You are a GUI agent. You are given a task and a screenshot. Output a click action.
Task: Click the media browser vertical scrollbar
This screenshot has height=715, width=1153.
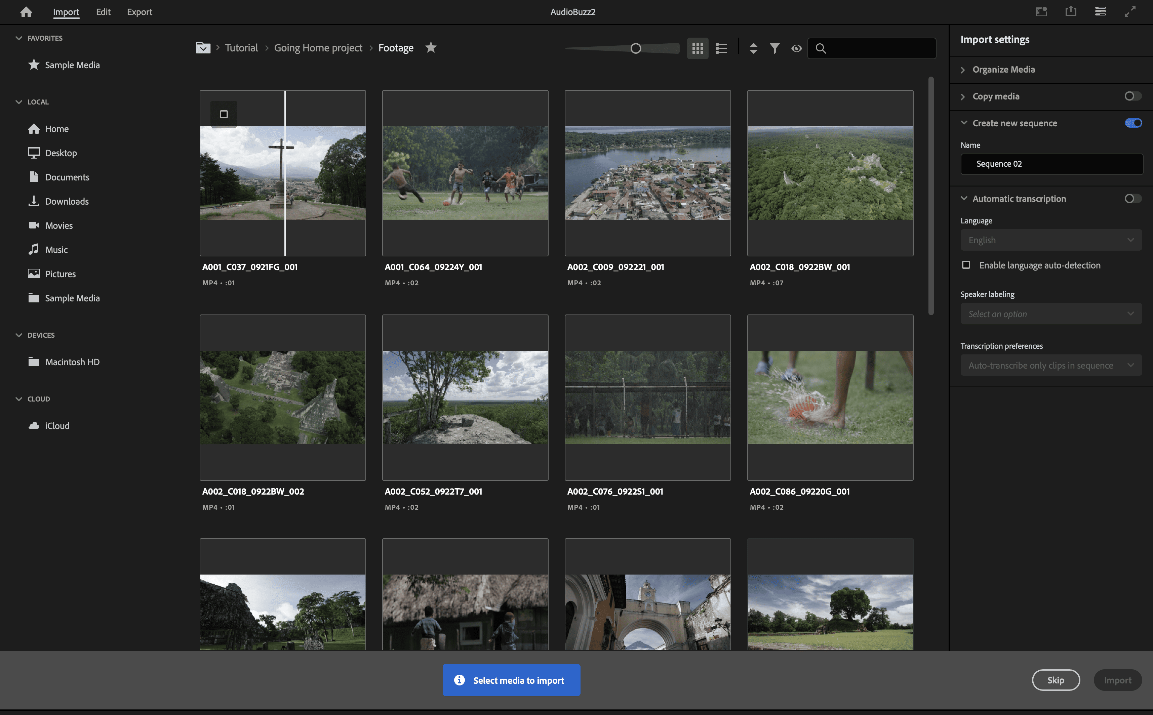930,196
